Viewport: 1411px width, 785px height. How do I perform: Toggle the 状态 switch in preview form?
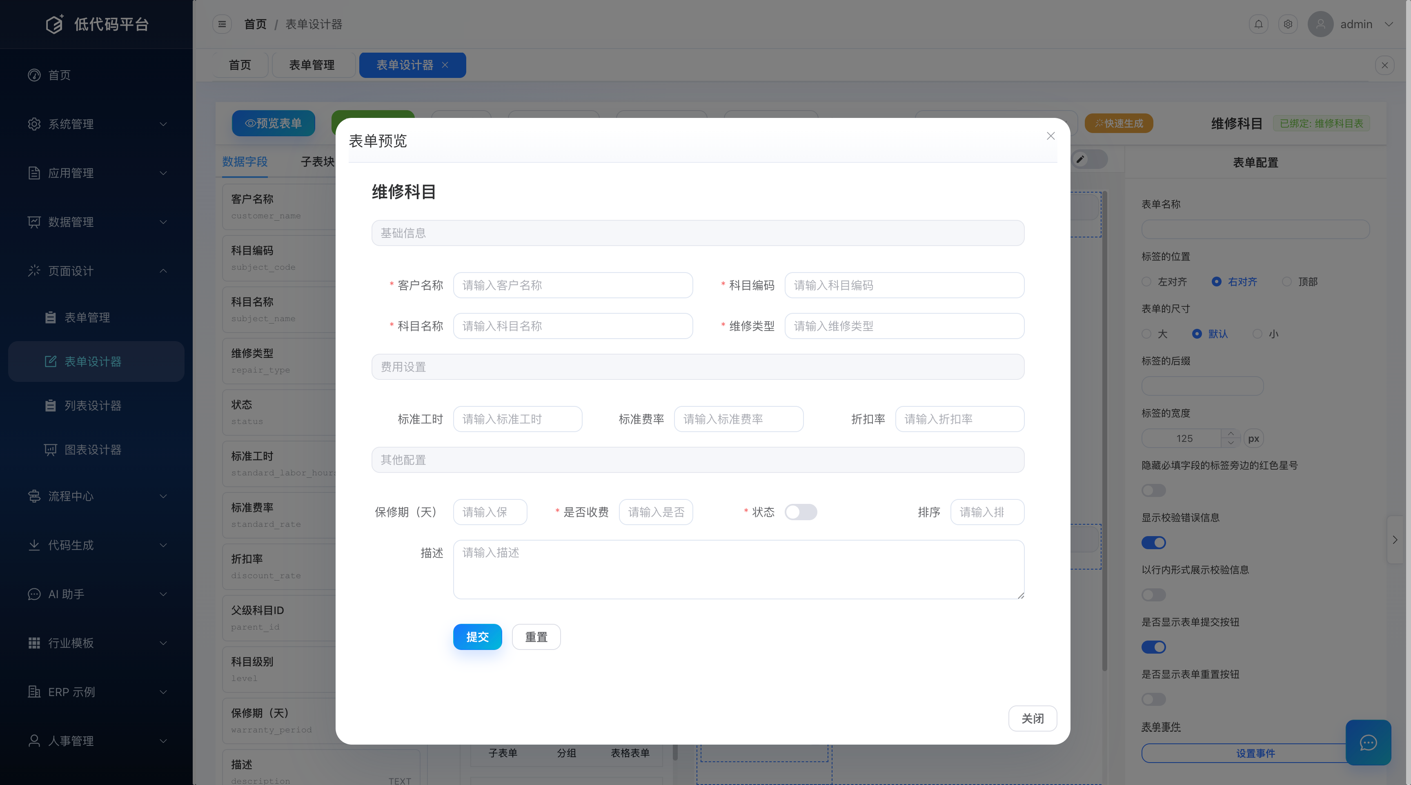[x=801, y=512]
